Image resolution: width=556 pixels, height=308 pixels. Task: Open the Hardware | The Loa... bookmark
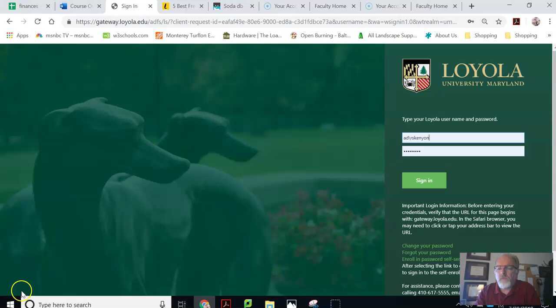coord(252,36)
